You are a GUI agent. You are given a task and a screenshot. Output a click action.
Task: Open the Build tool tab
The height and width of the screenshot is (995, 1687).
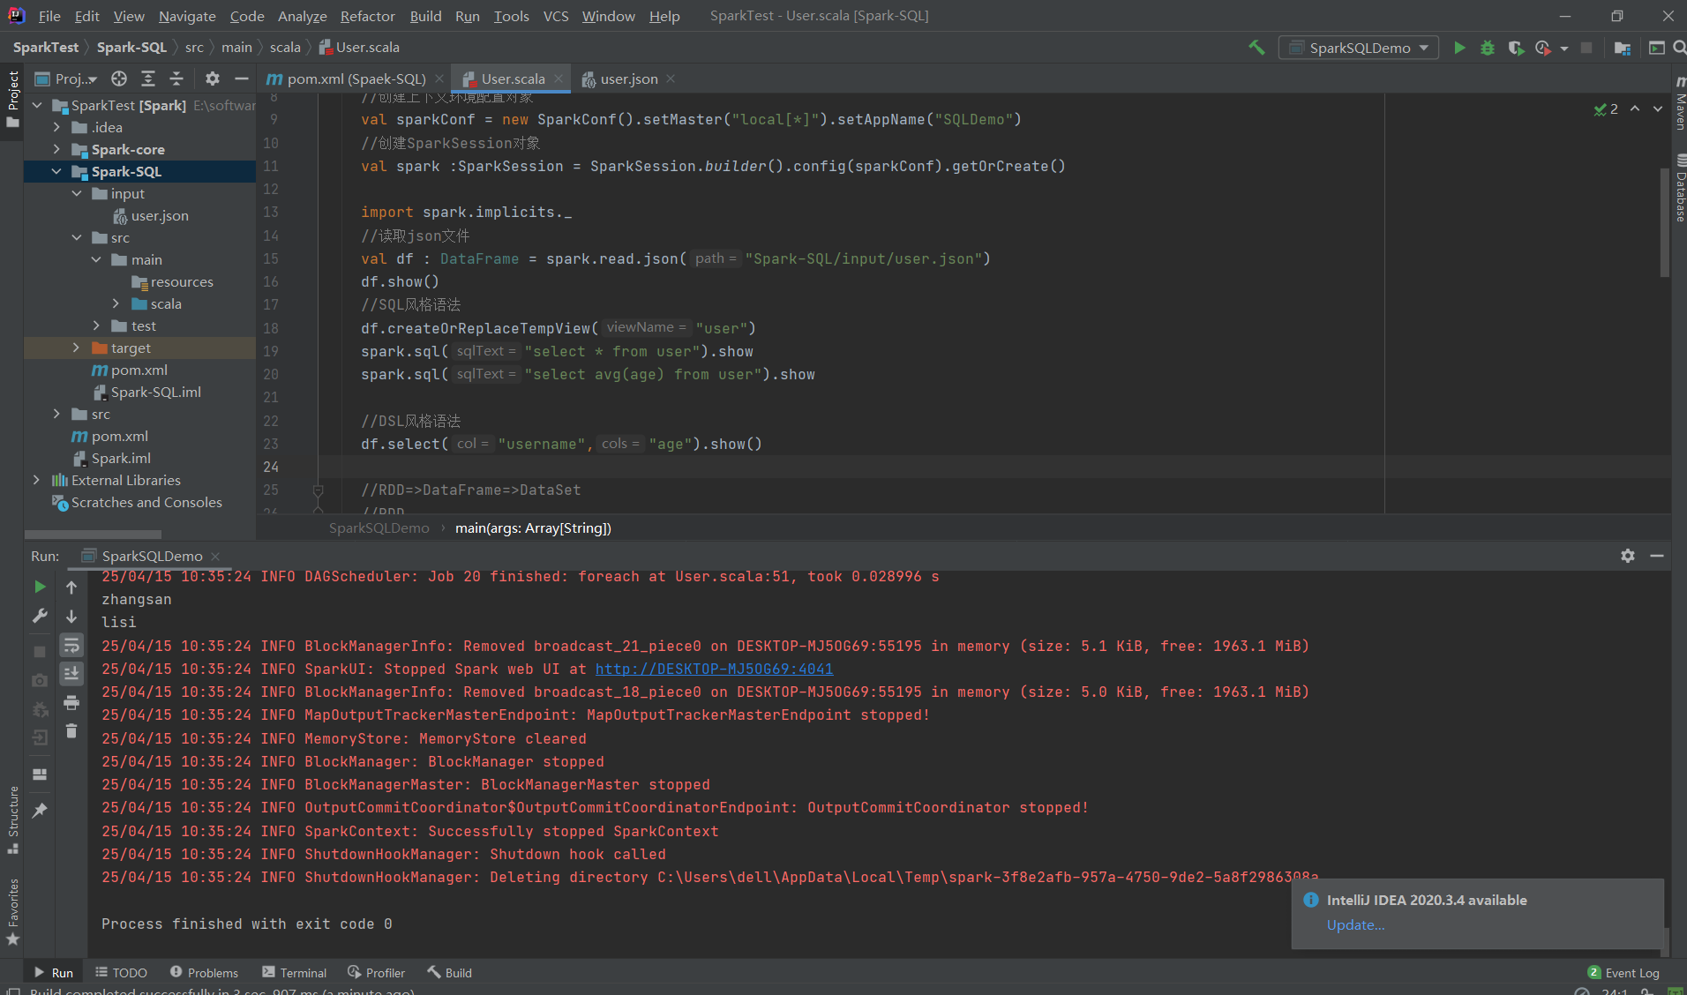(x=450, y=972)
